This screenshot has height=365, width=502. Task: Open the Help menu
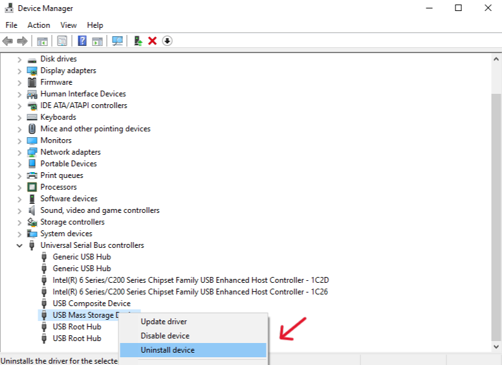[95, 25]
